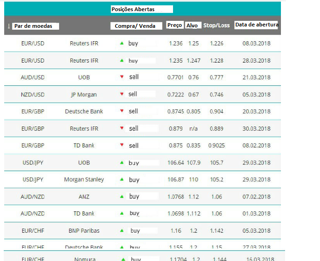Sort by the Par de moedas column header
This screenshot has height=261, width=320.
click(x=35, y=26)
